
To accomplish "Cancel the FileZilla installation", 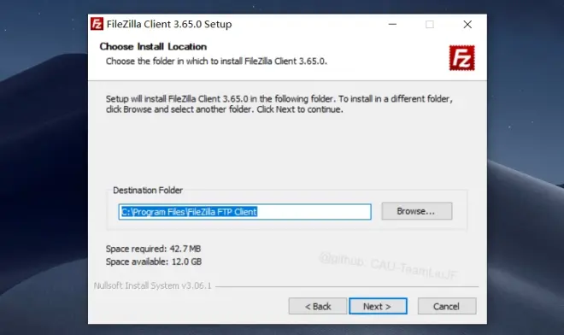I will pyautogui.click(x=447, y=306).
